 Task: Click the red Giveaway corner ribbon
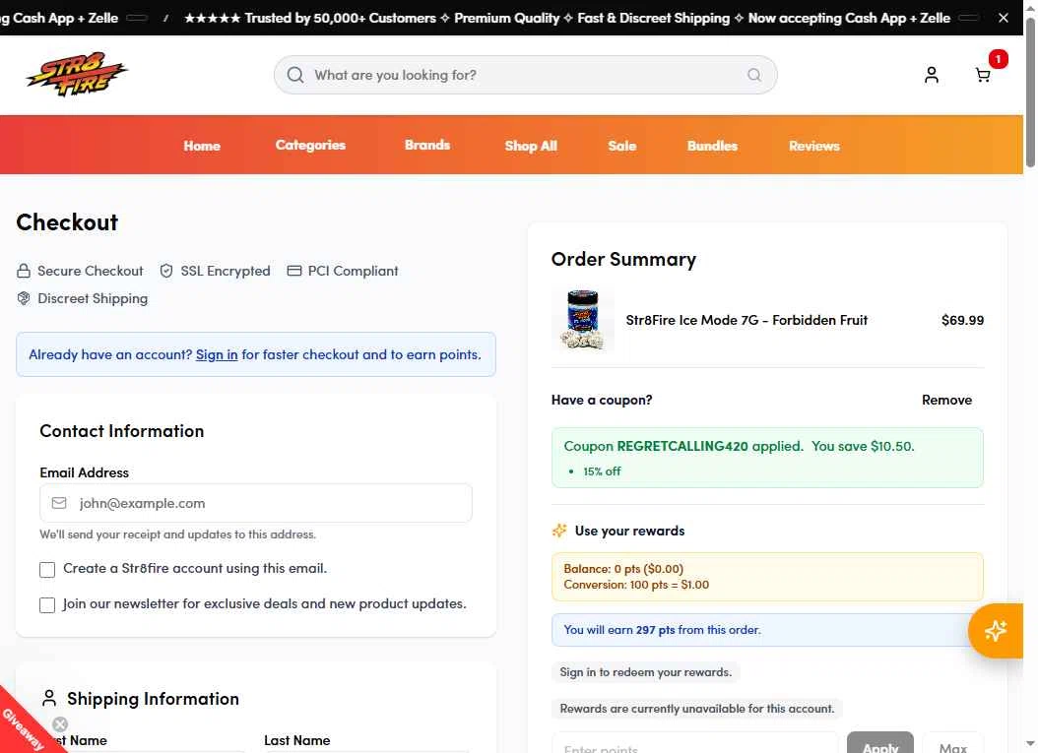coord(22,727)
